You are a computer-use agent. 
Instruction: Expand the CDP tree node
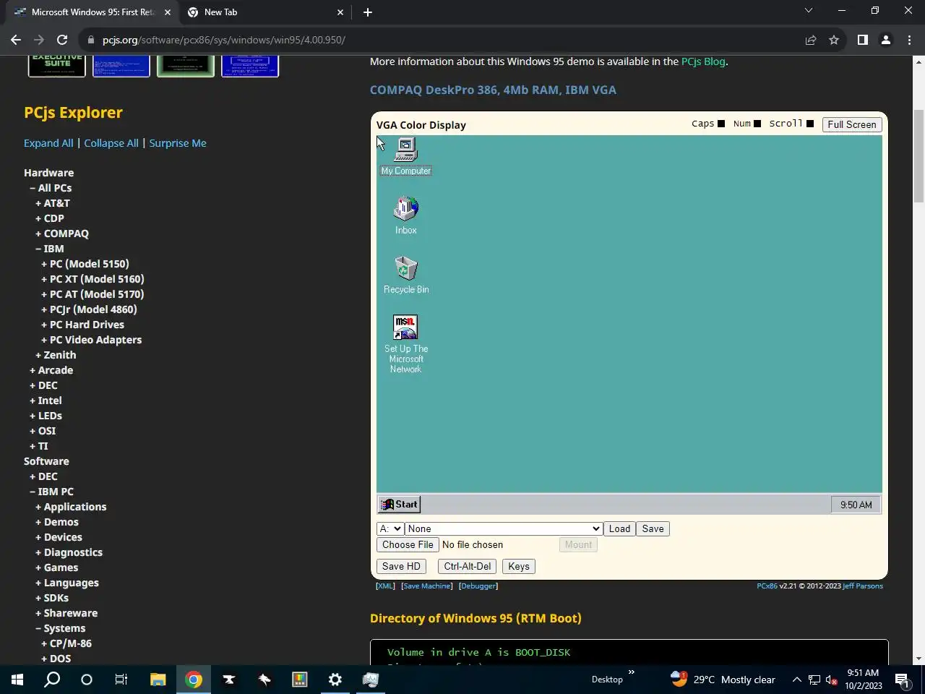[50, 218]
